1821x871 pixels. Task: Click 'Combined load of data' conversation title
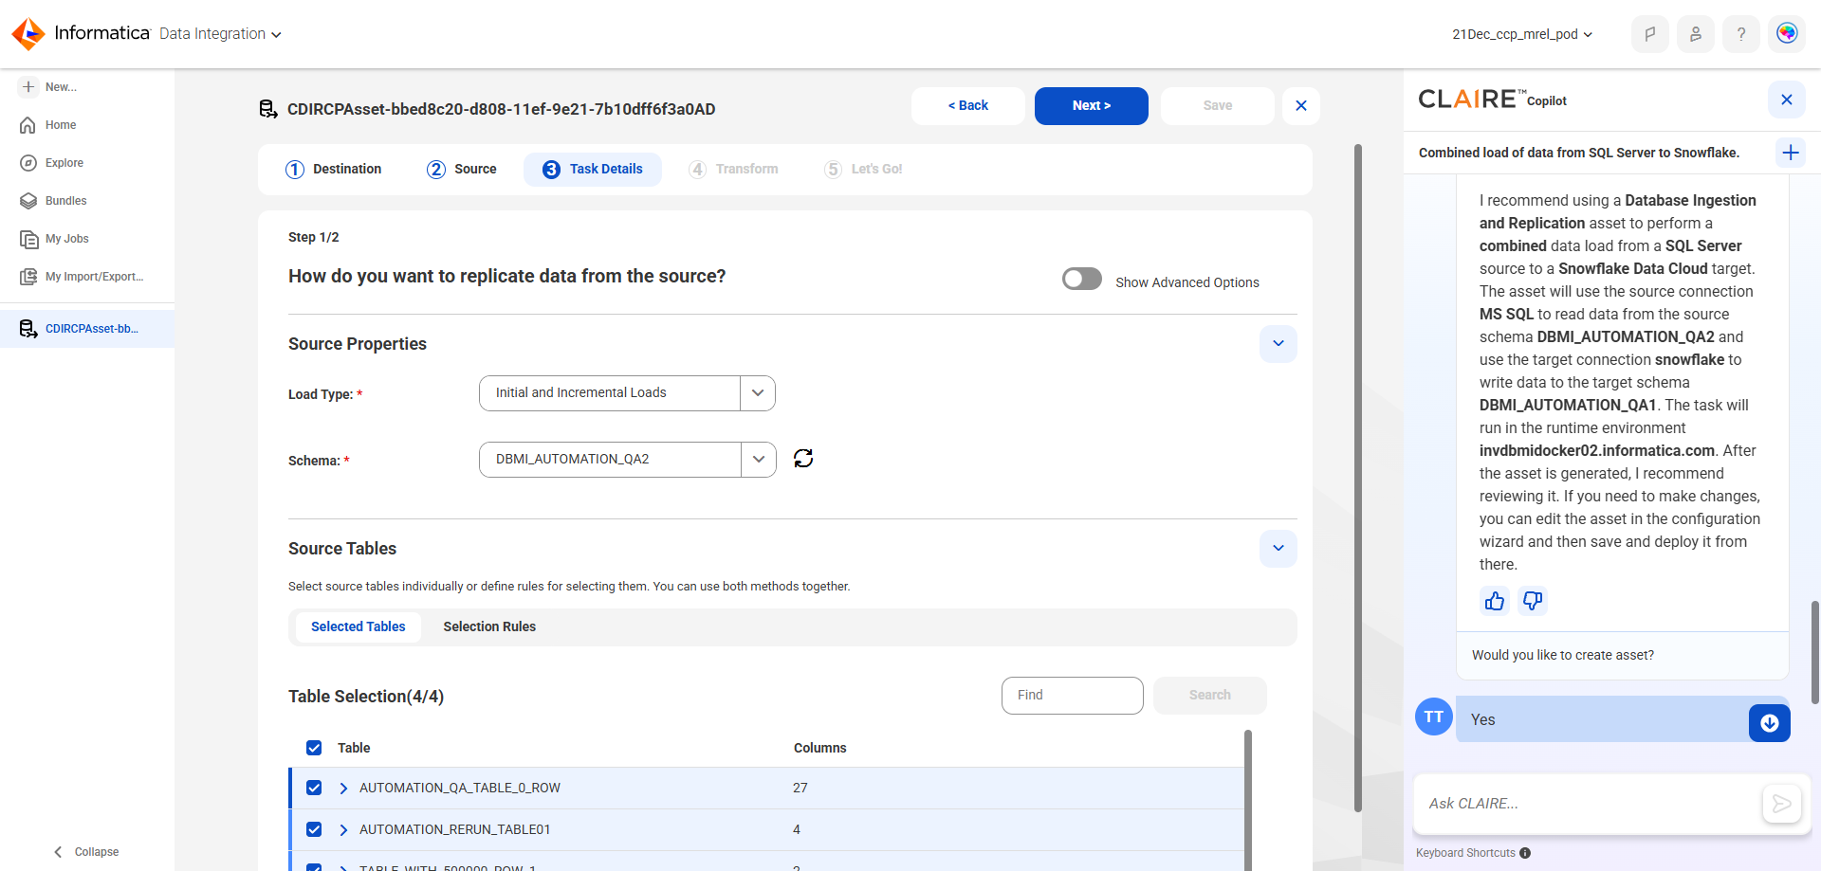pos(1579,153)
